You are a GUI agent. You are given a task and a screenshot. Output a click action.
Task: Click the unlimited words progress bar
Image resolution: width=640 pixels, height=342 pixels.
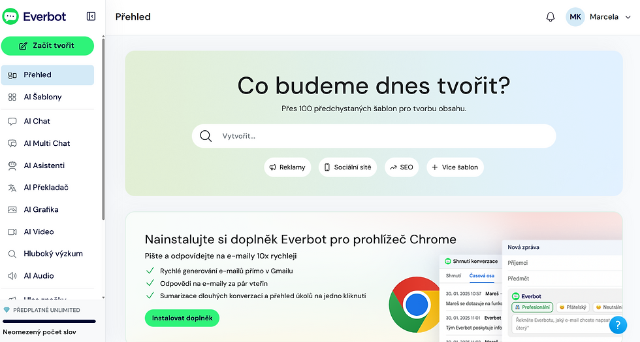click(x=50, y=322)
